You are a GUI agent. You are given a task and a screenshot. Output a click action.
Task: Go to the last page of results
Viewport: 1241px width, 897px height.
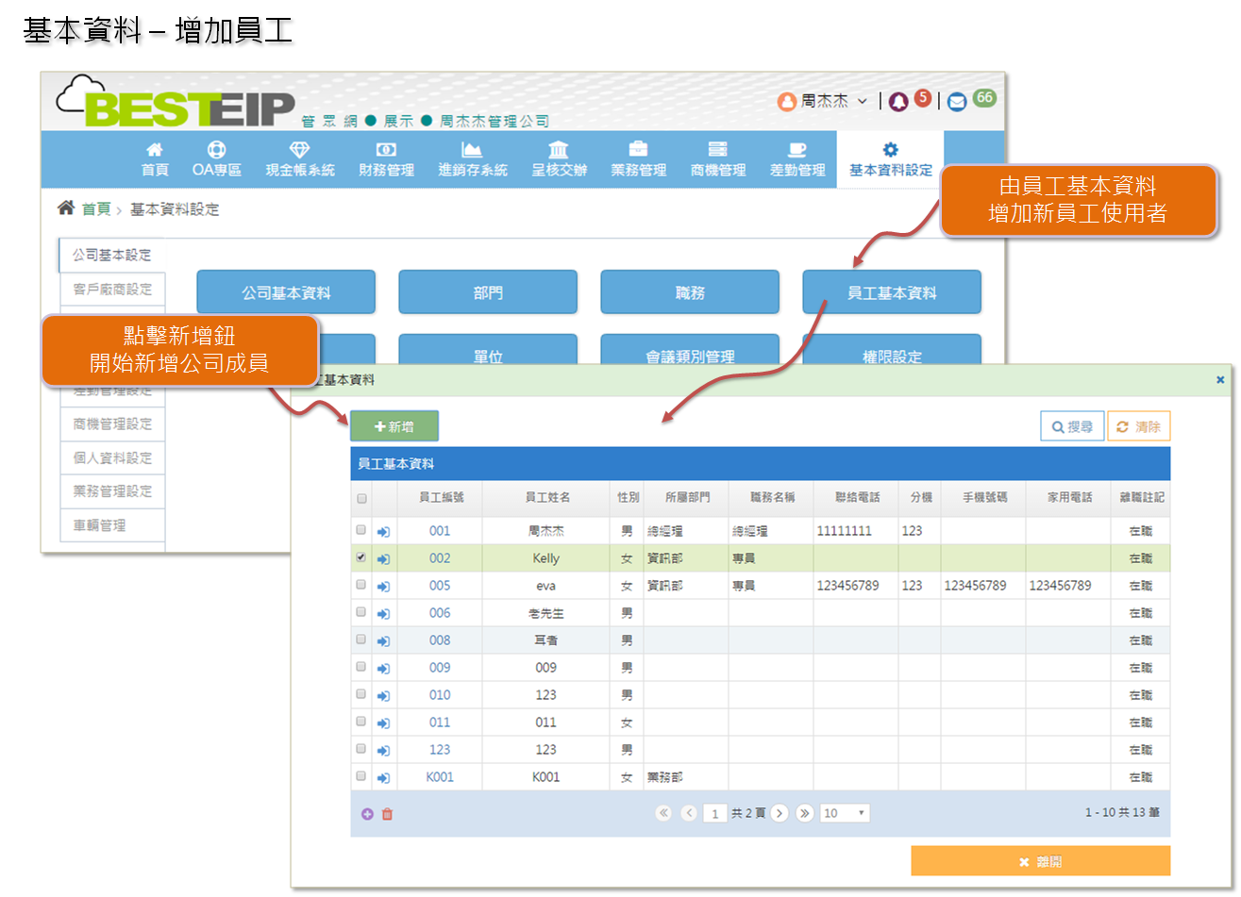click(x=804, y=813)
